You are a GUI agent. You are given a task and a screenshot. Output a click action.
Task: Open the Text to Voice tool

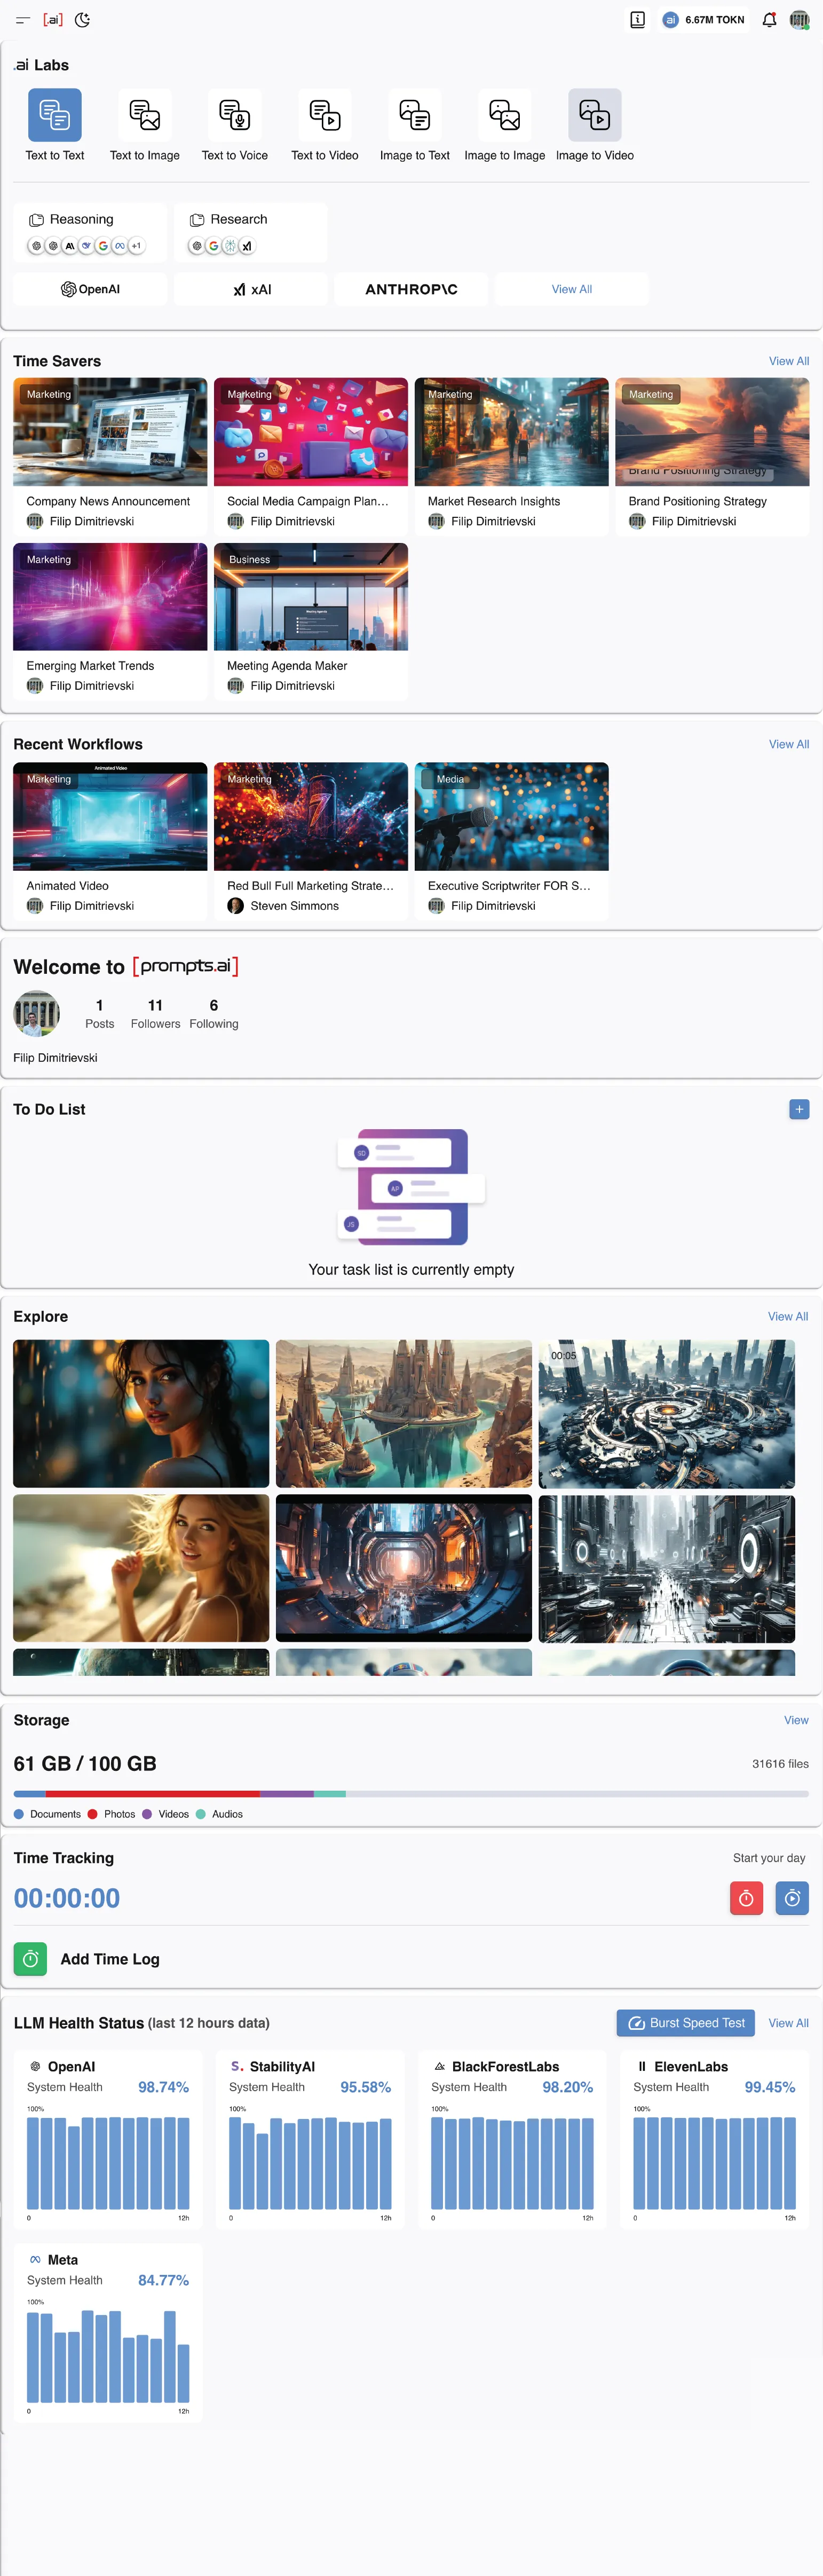click(235, 115)
